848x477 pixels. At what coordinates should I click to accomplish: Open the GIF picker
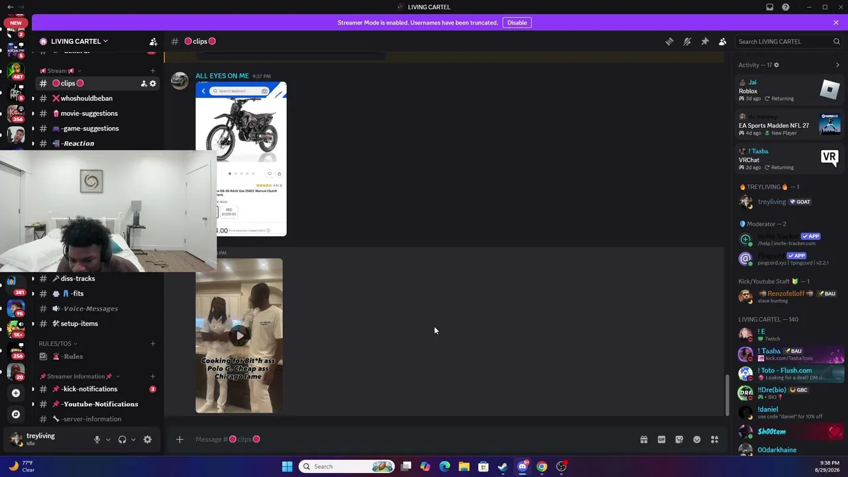661,439
